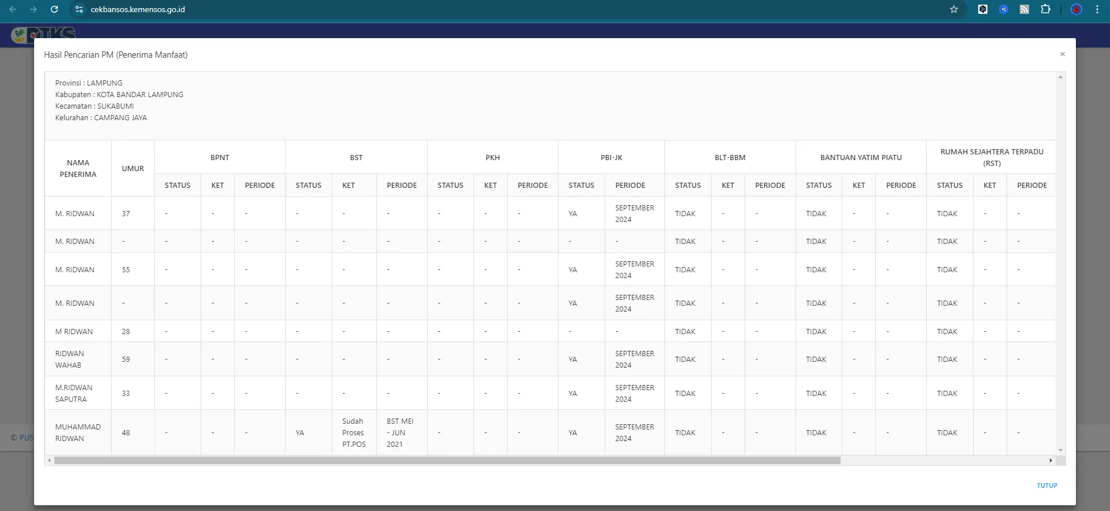Click the browser back arrow

(13, 9)
